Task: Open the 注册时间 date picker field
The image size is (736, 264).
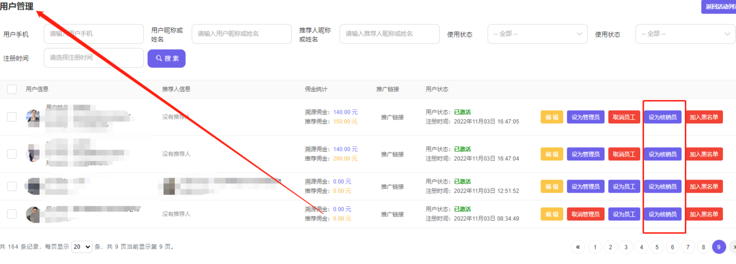Action: click(x=93, y=58)
